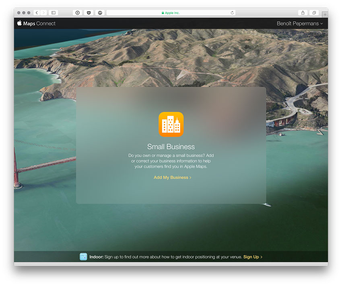Expand the Benoît Pepermans account menu
342x286 pixels.
click(300, 24)
